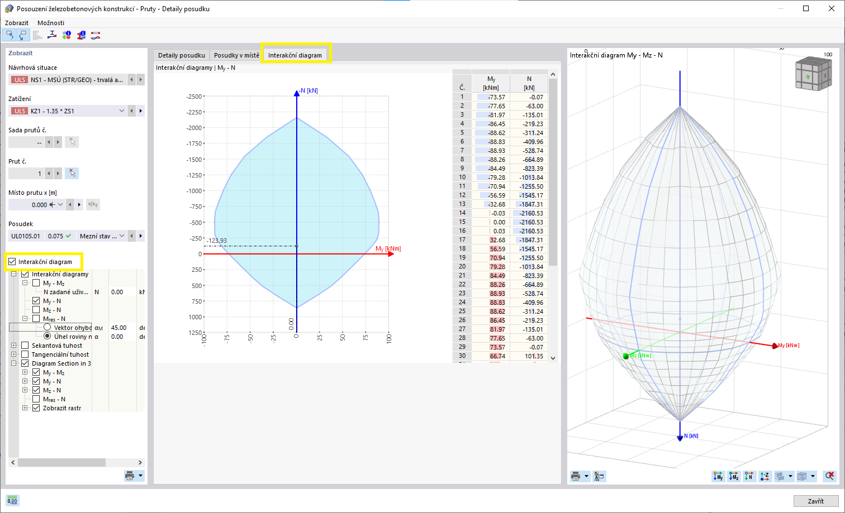Image resolution: width=845 pixels, height=513 pixels.
Task: Open the left panel print options arrow
Action: tap(140, 476)
